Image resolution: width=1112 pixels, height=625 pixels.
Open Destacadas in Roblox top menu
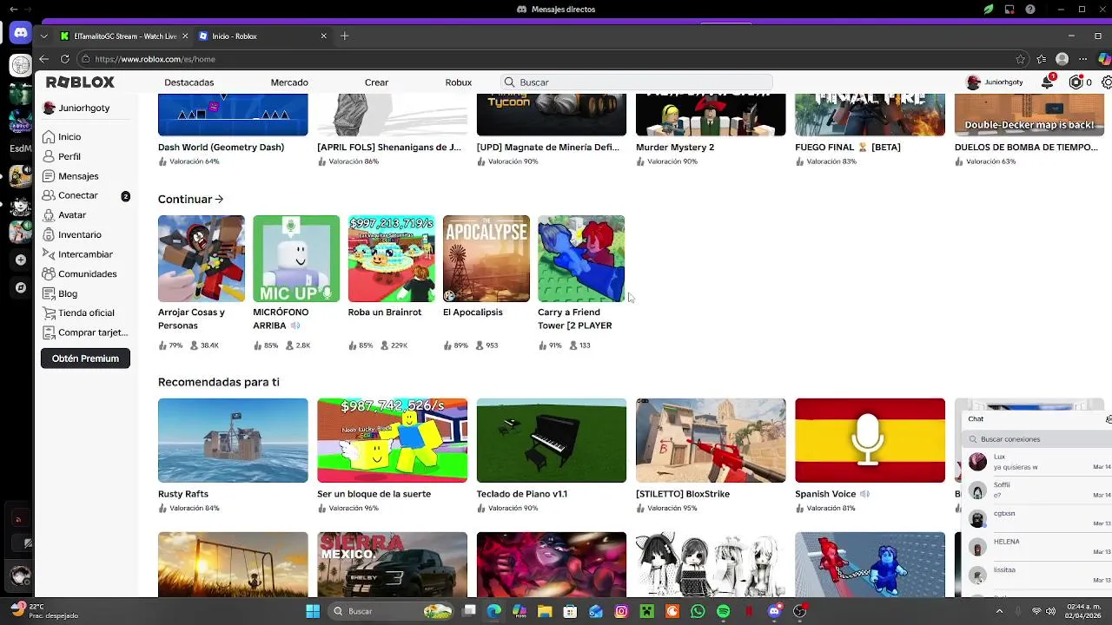pyautogui.click(x=189, y=82)
